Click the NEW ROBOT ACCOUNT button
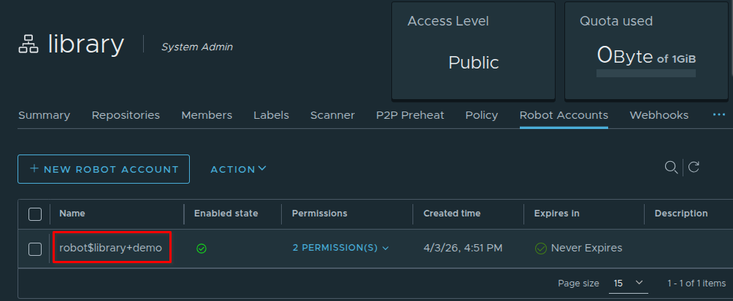This screenshot has height=301, width=733. (x=104, y=169)
